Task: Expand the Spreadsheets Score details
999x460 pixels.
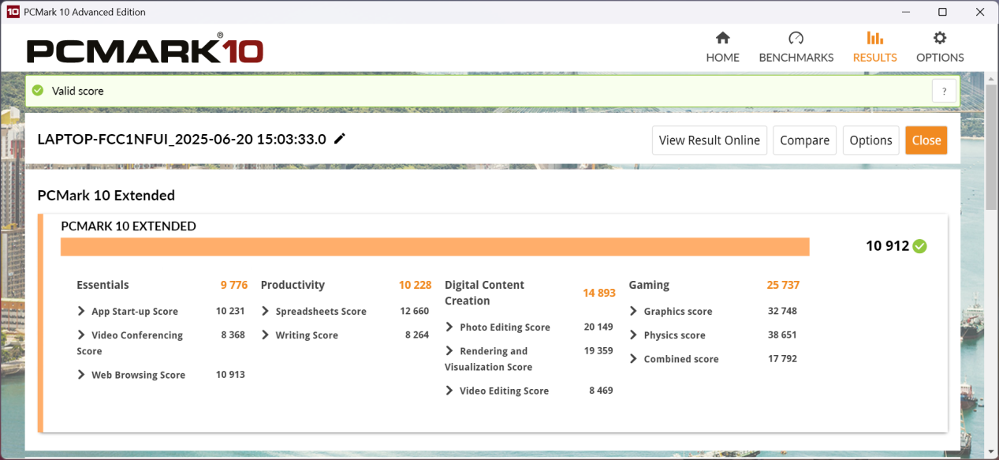Action: [x=265, y=312]
